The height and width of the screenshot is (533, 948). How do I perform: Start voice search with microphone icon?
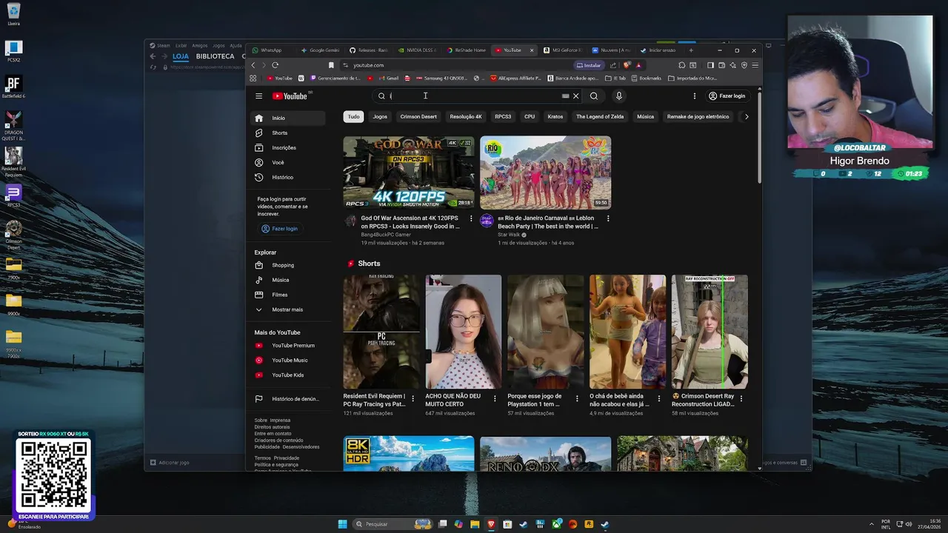pyautogui.click(x=619, y=96)
